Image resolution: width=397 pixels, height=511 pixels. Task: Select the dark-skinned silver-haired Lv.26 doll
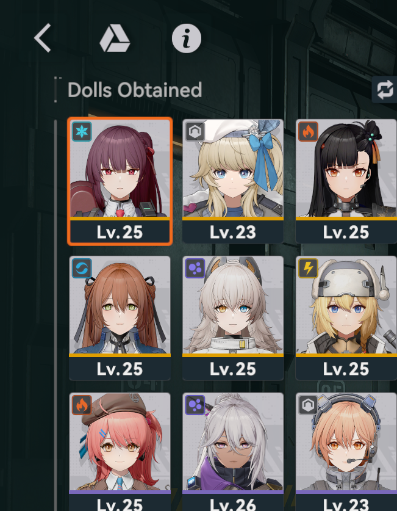pos(233,452)
